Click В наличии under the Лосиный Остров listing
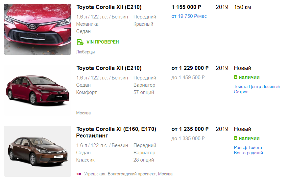 pos(247,77)
